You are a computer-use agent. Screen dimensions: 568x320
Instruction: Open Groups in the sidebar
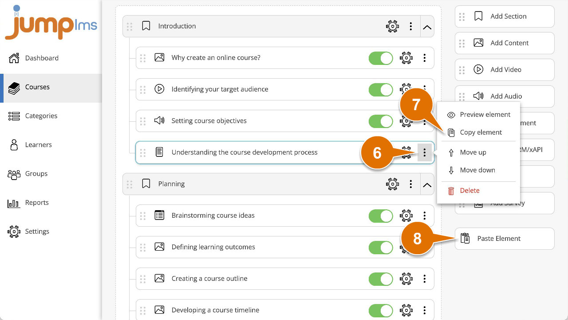coord(51,174)
